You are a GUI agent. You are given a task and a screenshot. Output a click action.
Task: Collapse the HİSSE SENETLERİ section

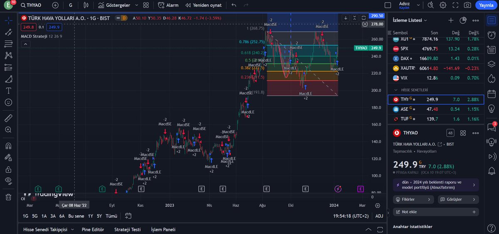[x=395, y=90]
